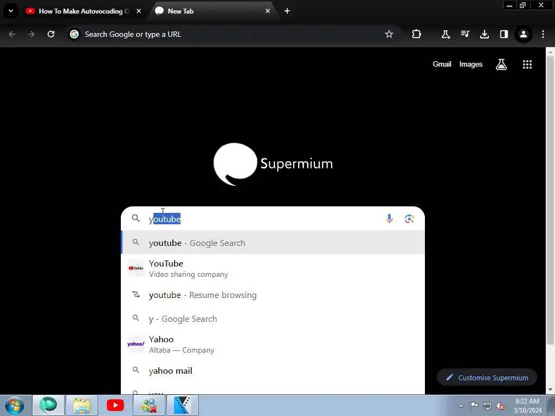The image size is (555, 416).
Task: Open the tab search dropdown arrow
Action: 11,11
